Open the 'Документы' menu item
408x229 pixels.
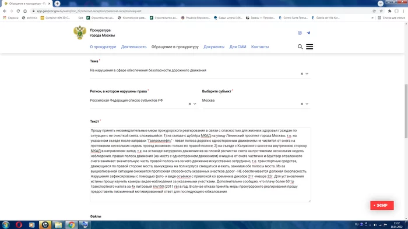[214, 47]
